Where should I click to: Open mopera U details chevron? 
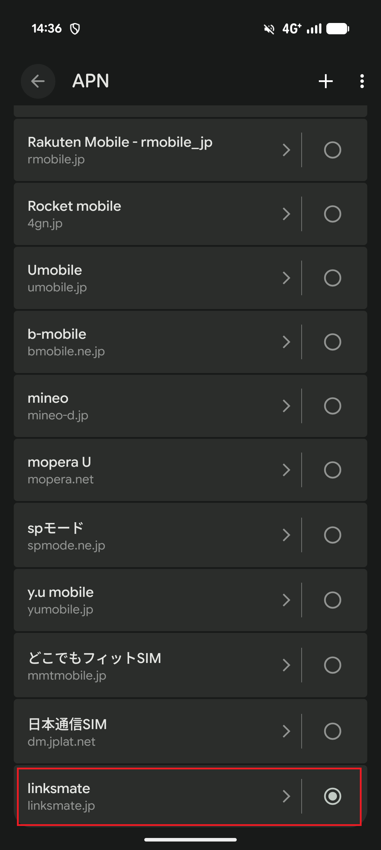tap(286, 470)
